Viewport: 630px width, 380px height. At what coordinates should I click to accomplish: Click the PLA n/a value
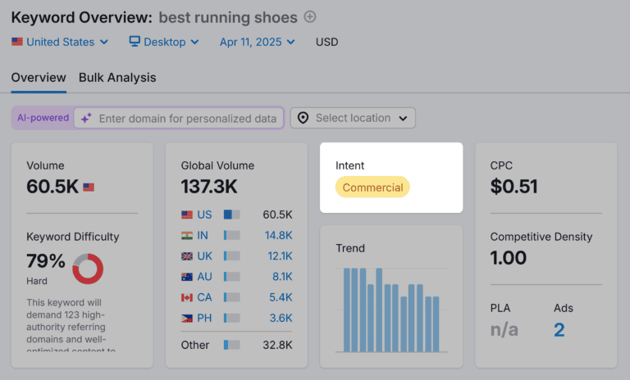click(x=504, y=330)
